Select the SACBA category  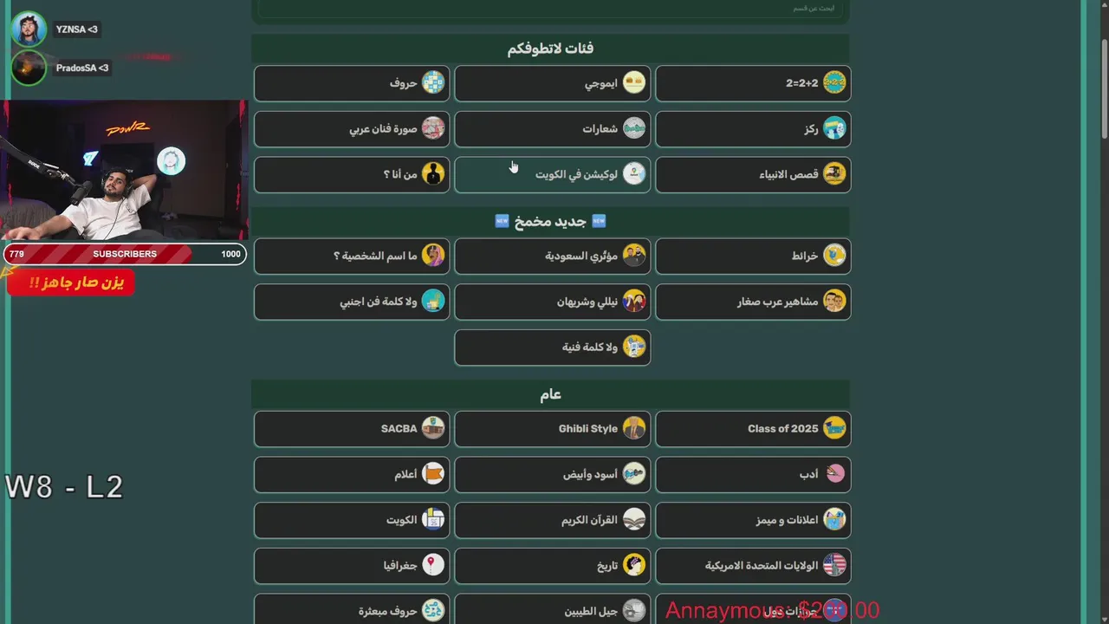[x=352, y=428]
